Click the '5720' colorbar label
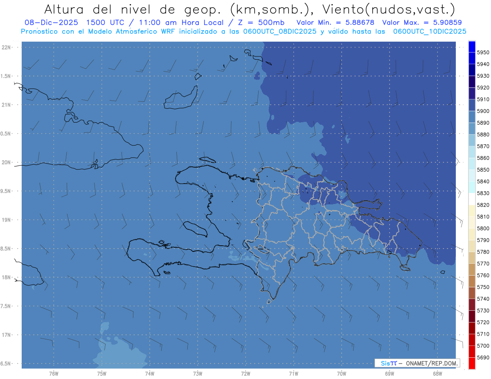The width and height of the screenshot is (491, 379). 483,322
